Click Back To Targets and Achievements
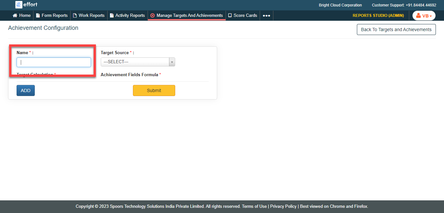 tap(396, 30)
